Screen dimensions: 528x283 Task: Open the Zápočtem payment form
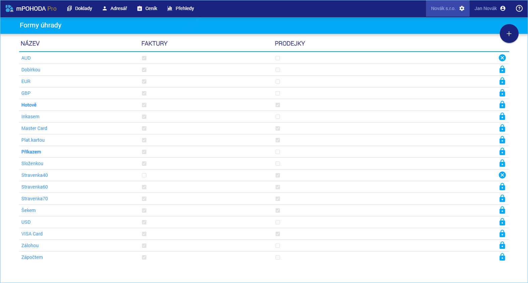(32, 257)
